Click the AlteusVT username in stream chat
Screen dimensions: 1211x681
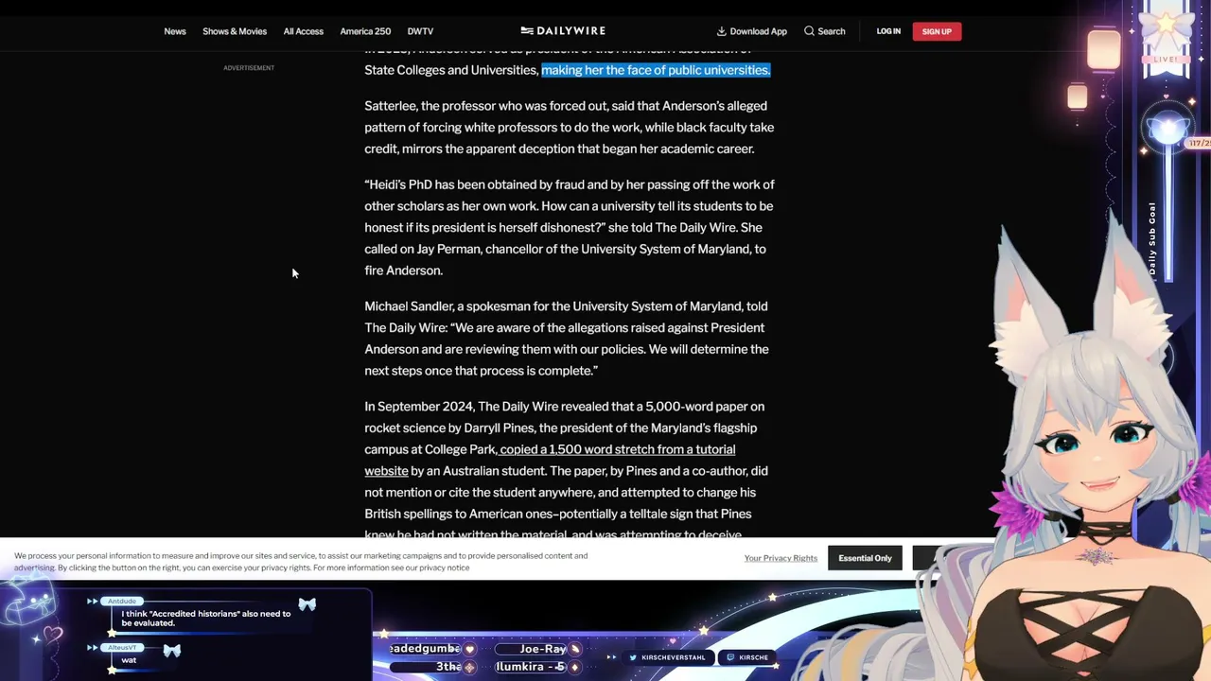click(122, 648)
